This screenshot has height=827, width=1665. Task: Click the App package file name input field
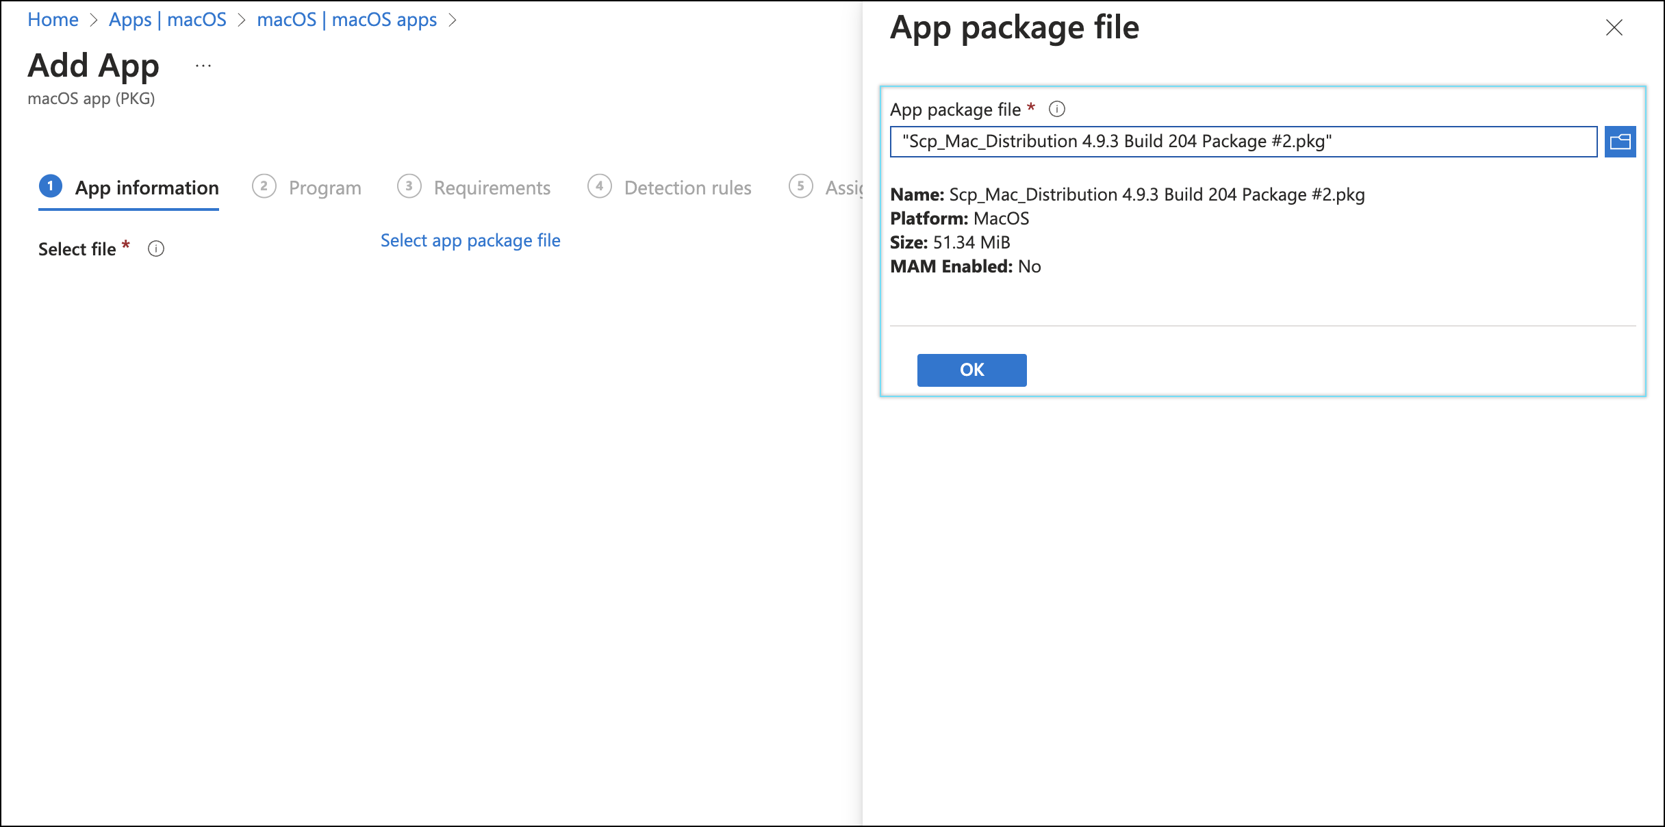[x=1243, y=142]
